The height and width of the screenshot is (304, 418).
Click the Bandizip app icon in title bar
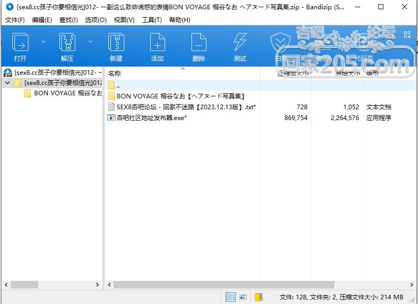(x=10, y=7)
